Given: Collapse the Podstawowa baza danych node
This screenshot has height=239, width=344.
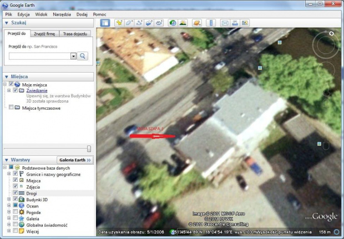Looking at the screenshot, I should (x=4, y=167).
